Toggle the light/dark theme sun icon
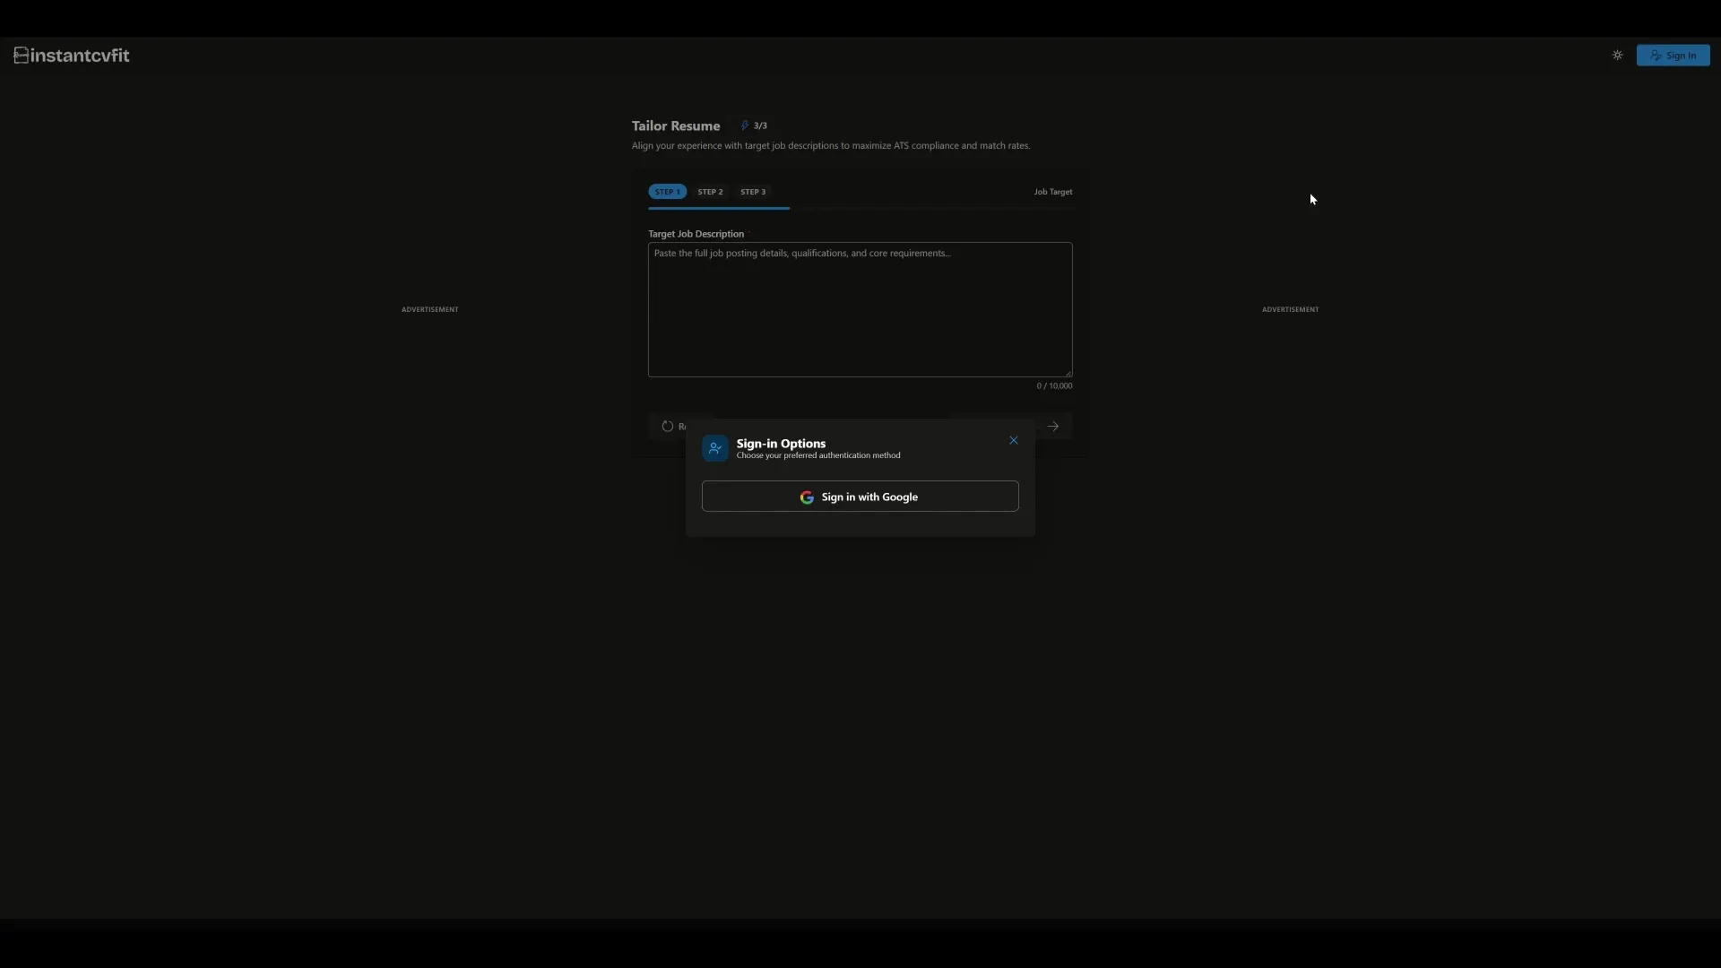Image resolution: width=1721 pixels, height=968 pixels. [x=1617, y=56]
